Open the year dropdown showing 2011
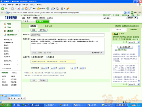This screenshot has width=142, height=107. tap(44, 68)
